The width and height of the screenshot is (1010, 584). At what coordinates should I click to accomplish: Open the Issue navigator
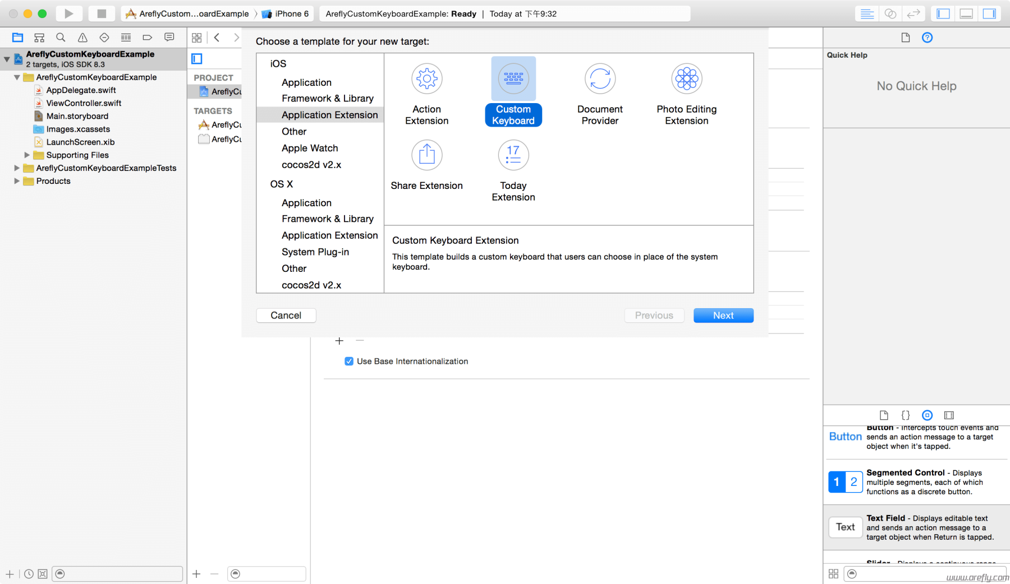82,37
